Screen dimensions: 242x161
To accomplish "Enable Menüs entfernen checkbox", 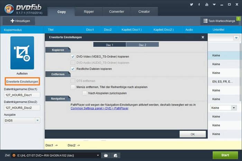I will (x=73, y=87).
